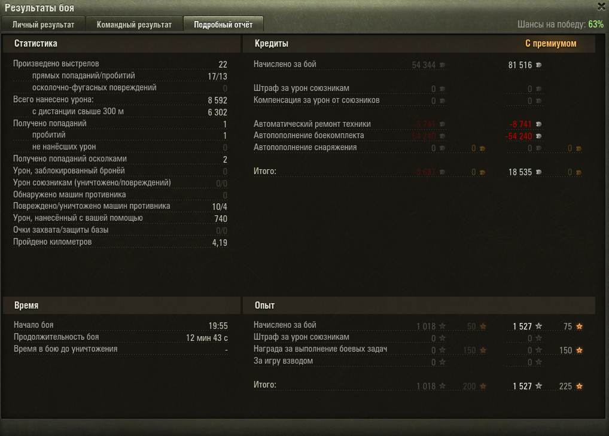Screen dimensions: 609x436
Task: Open the Командный результат tab
Action: point(134,25)
